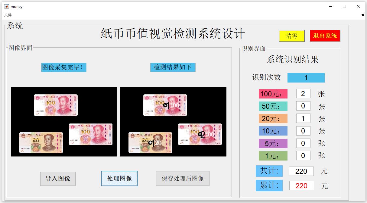Click the pink 100元 label
This screenshot has height=203, width=367.
(x=273, y=94)
